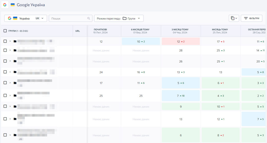Click the folder icon in fourth group row
This screenshot has width=267, height=143.
pyautogui.click(x=15, y=72)
